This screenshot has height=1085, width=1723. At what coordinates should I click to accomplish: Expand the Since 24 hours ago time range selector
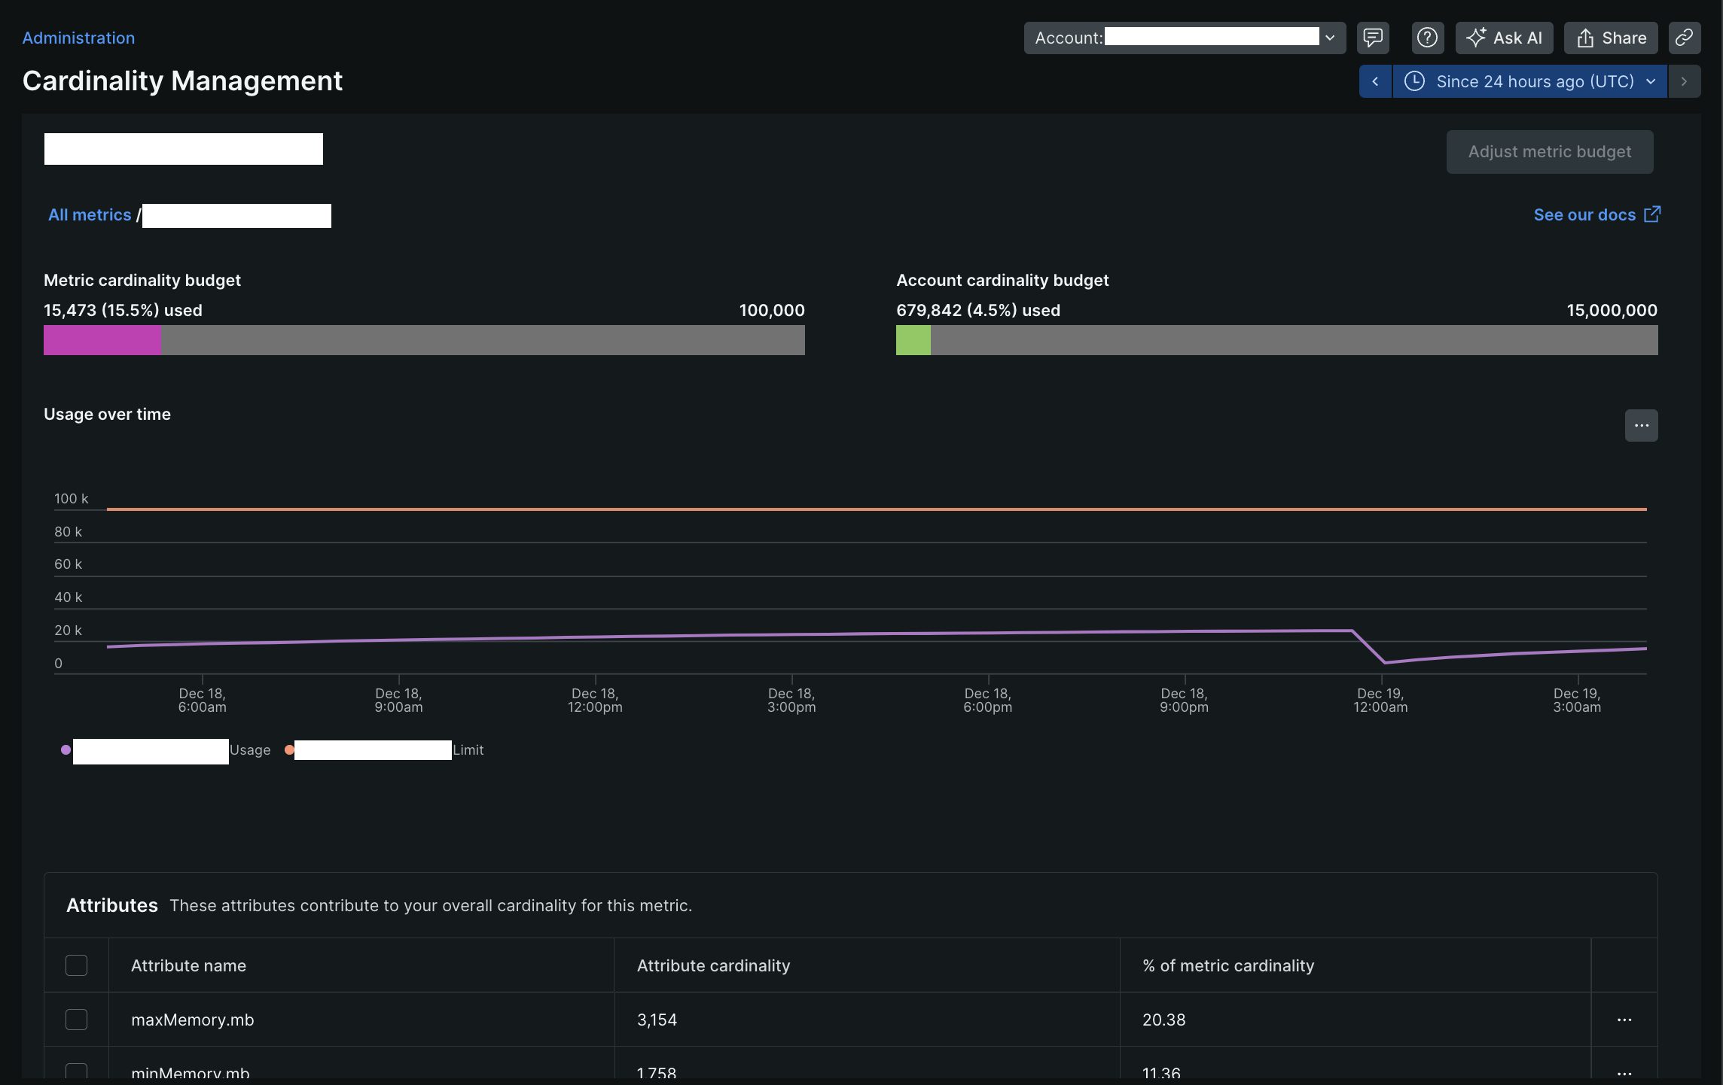pos(1529,81)
